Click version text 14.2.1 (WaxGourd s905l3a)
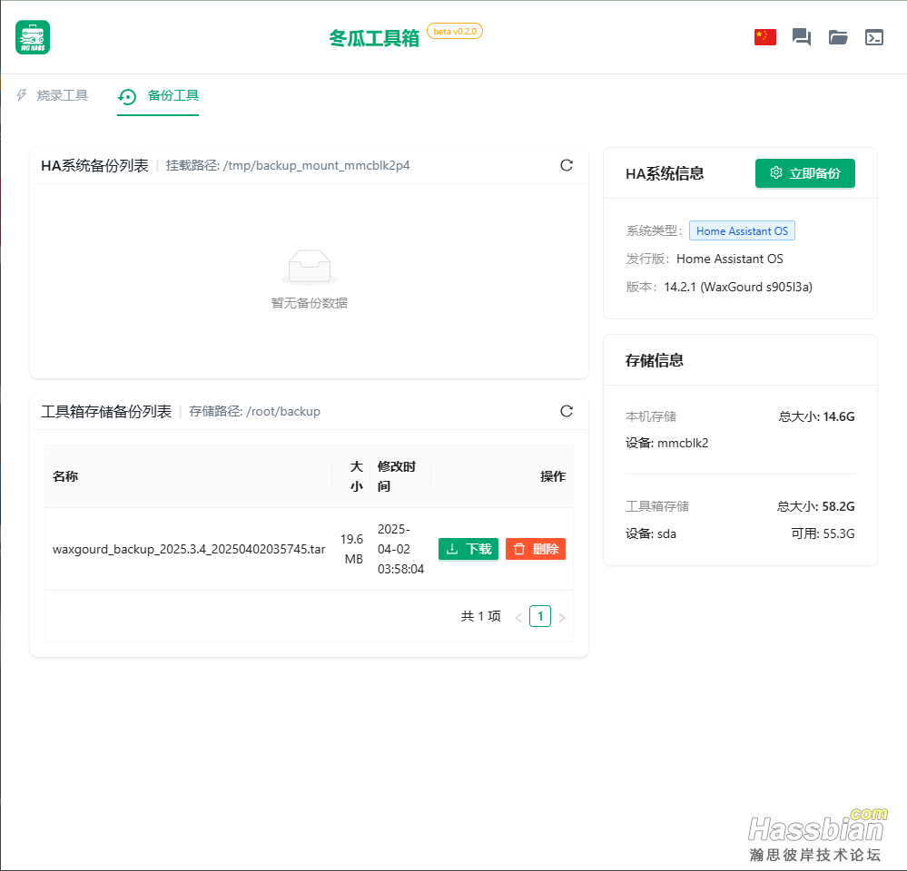907x871 pixels. [738, 287]
